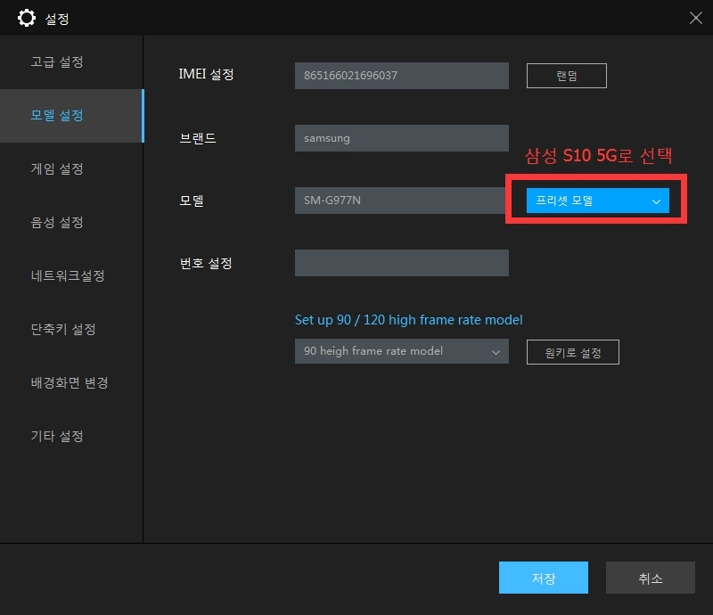Image resolution: width=713 pixels, height=615 pixels.
Task: Click the settings gear icon in title bar
Action: pos(27,17)
